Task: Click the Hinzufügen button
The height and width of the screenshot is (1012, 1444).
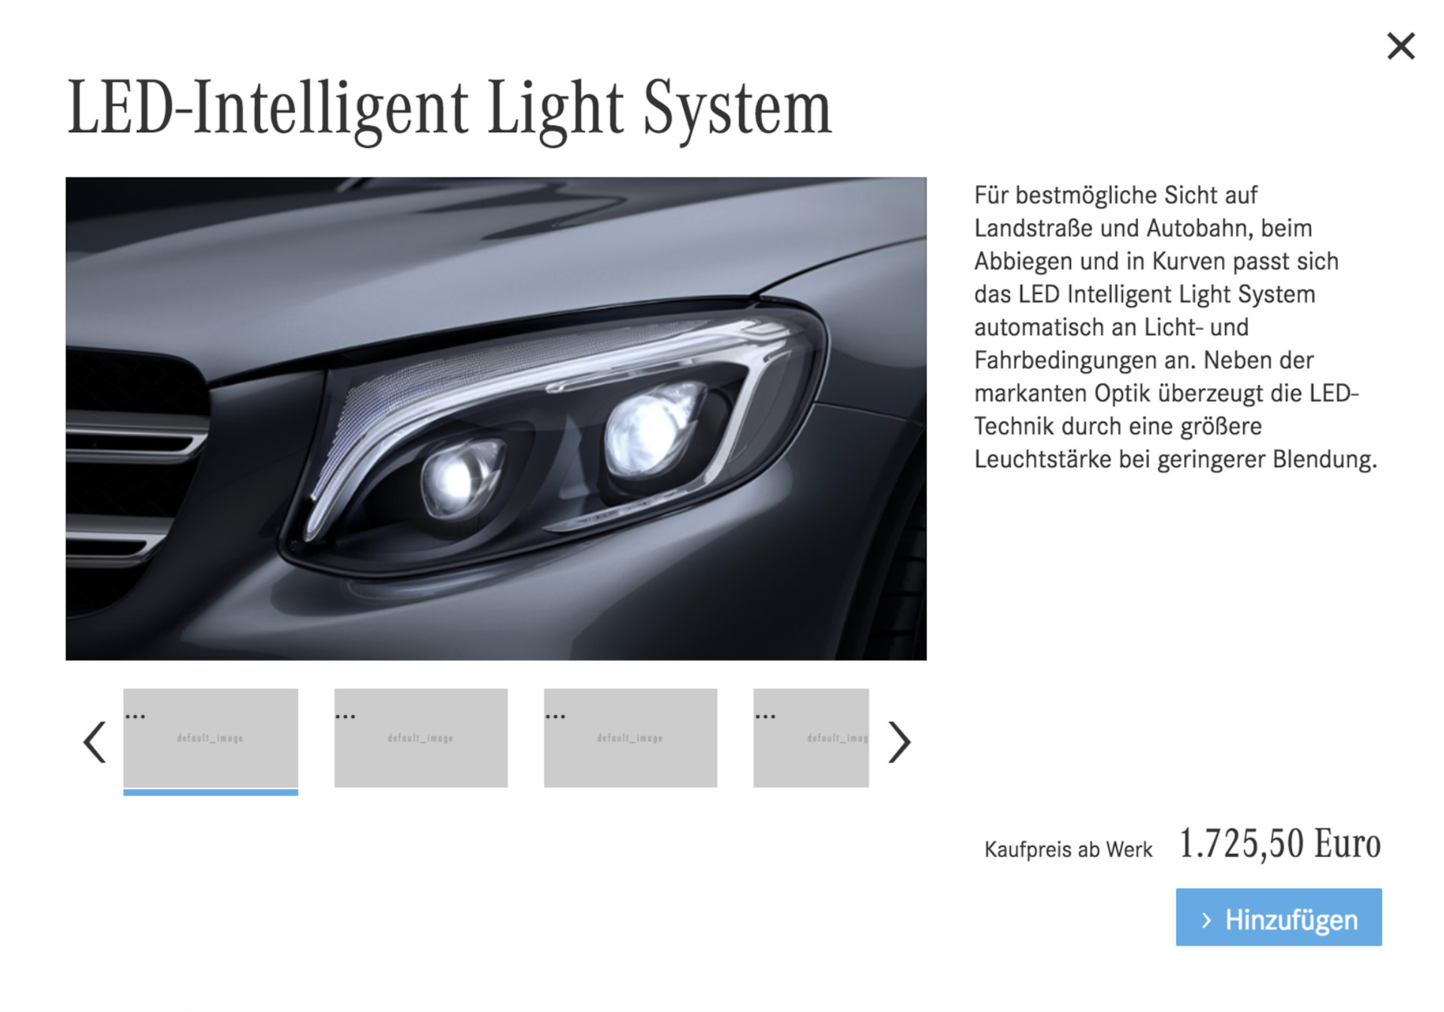Action: click(1279, 917)
